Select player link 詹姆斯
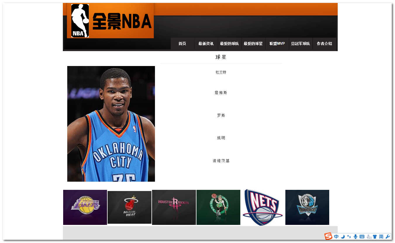The height and width of the screenshot is (243, 395). coord(221,93)
